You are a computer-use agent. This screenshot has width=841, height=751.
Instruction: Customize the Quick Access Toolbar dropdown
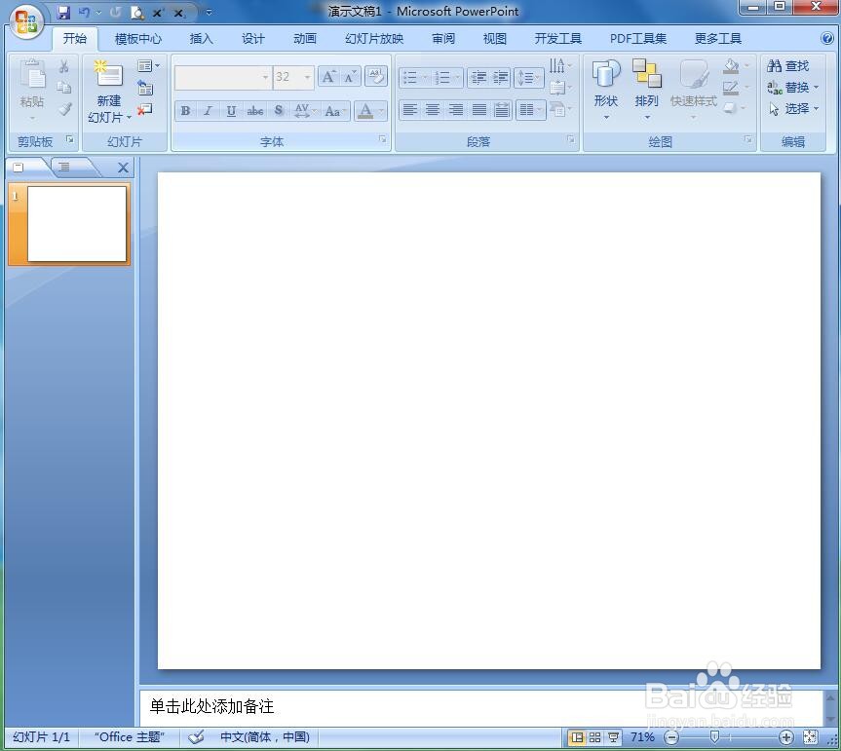pyautogui.click(x=209, y=13)
